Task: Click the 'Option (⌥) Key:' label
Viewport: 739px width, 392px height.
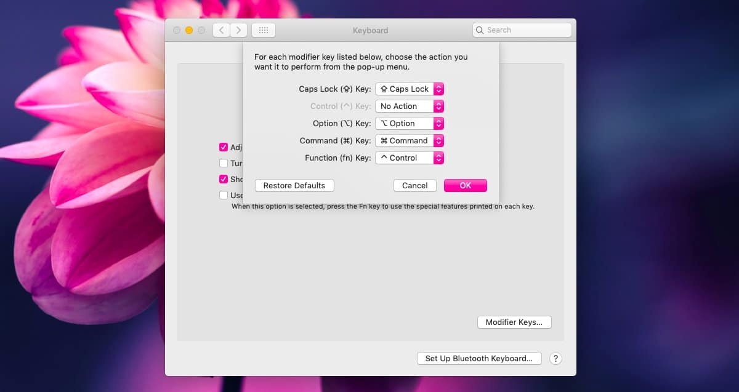Action: [x=342, y=123]
